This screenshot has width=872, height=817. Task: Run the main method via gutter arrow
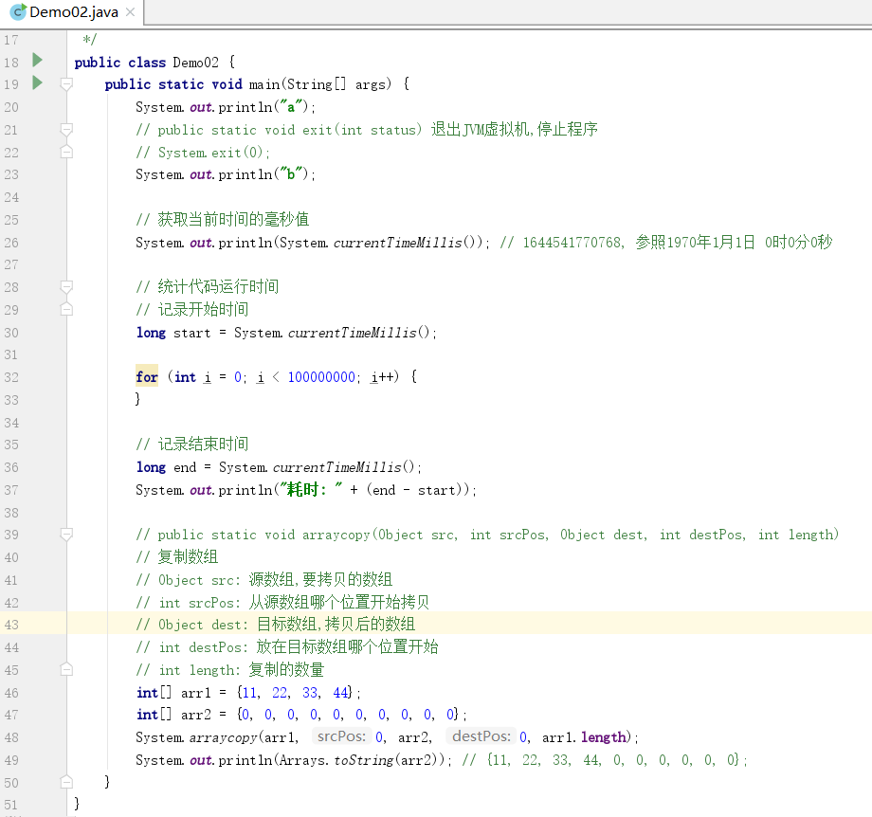pyautogui.click(x=37, y=82)
